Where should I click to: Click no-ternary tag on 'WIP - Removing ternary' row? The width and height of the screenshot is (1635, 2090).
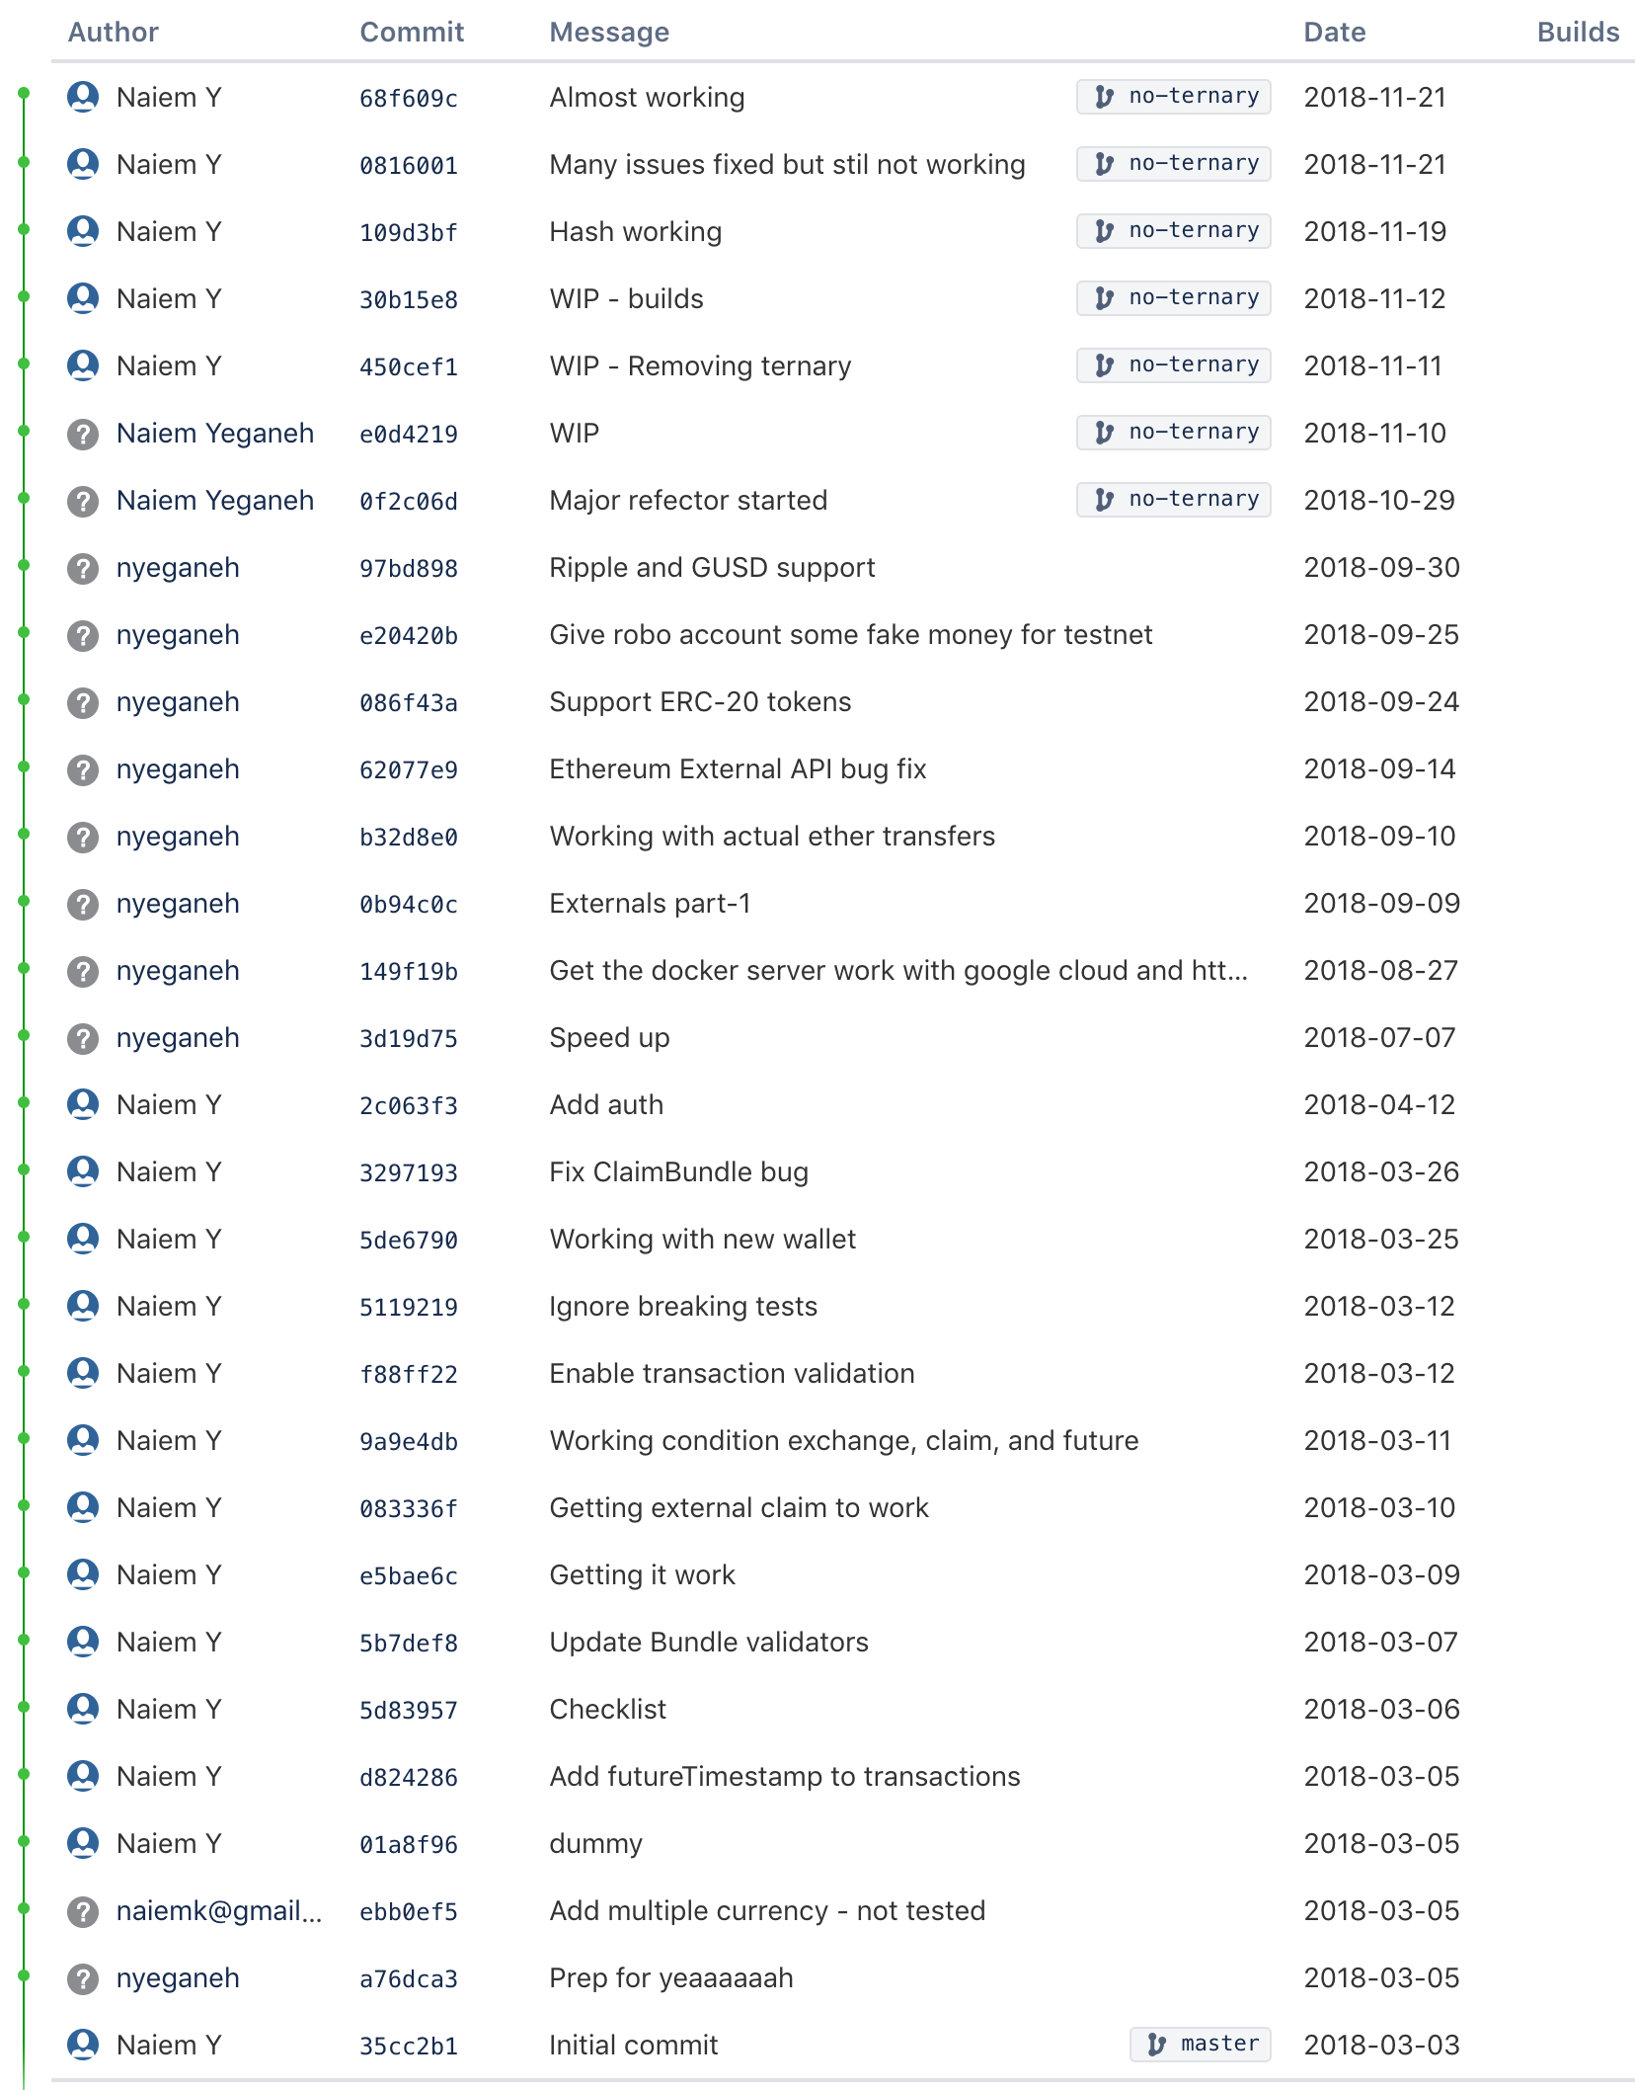pyautogui.click(x=1173, y=365)
